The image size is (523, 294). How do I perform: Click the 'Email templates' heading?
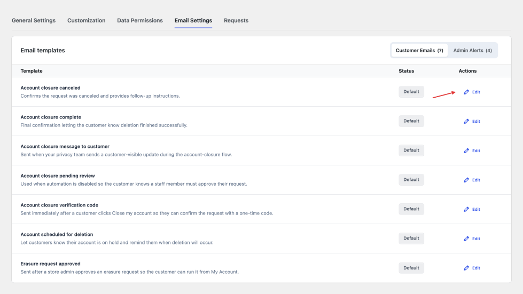[43, 50]
